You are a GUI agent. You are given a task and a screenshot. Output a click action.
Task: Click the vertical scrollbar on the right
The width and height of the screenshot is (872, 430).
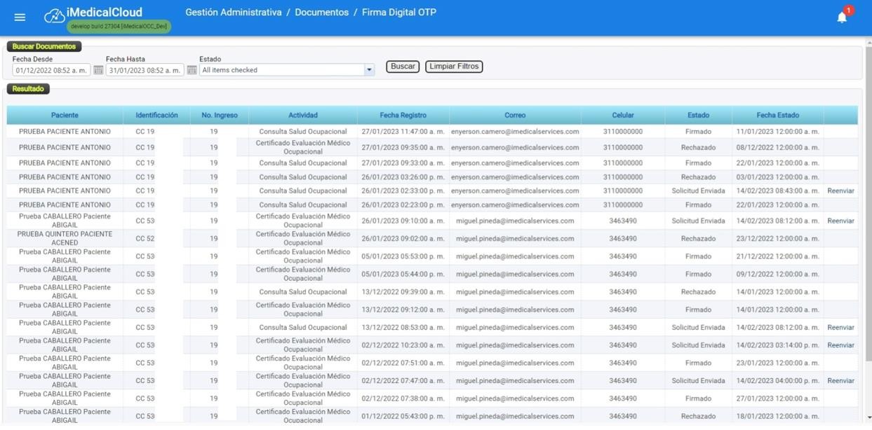868,210
